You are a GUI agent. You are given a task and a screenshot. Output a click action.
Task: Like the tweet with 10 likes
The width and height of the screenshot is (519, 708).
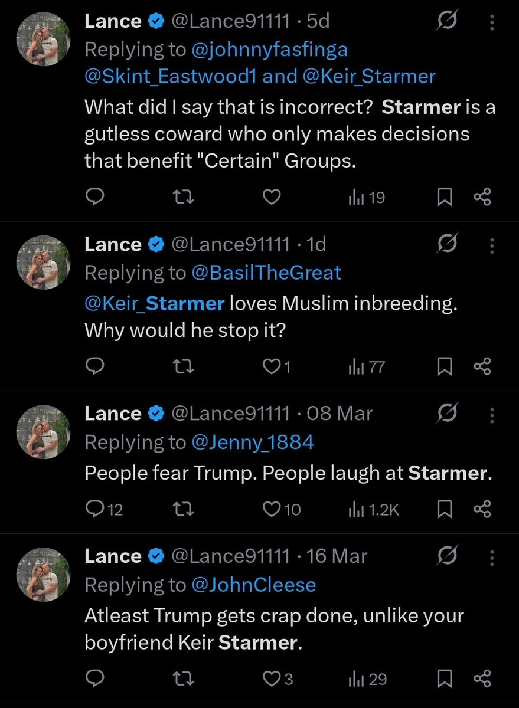click(281, 509)
